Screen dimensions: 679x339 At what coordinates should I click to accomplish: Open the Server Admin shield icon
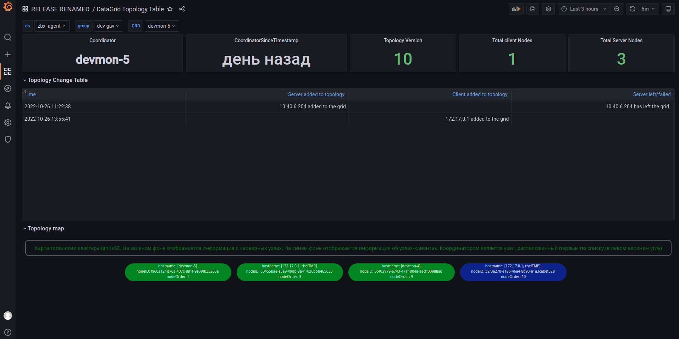pos(8,140)
